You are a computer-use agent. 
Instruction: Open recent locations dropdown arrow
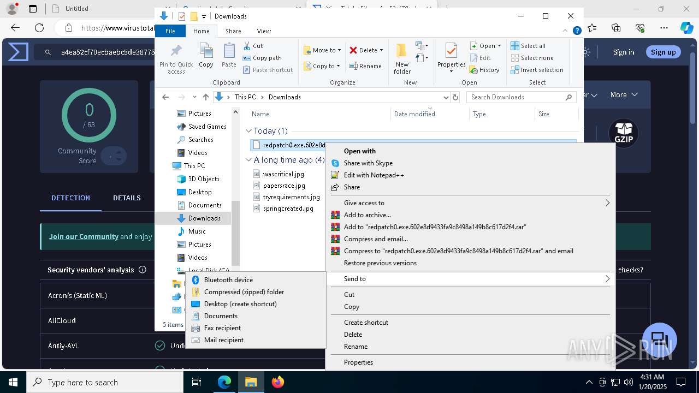[194, 97]
